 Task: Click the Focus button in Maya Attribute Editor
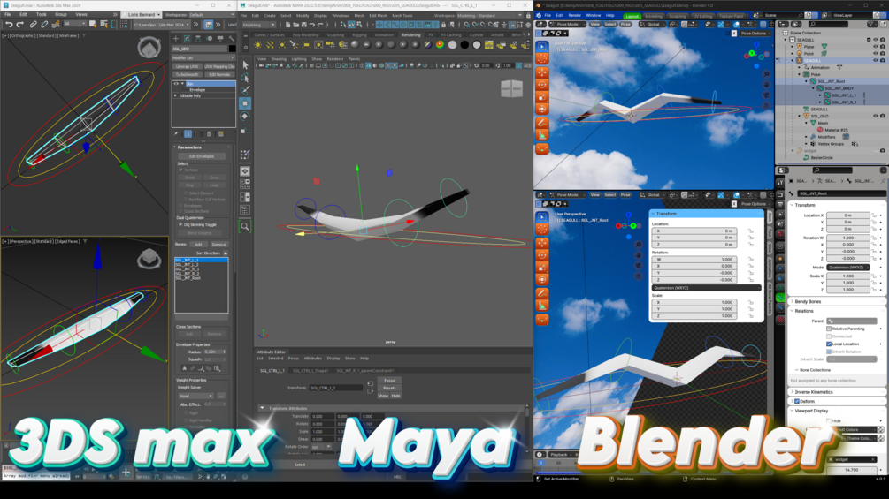(x=389, y=380)
